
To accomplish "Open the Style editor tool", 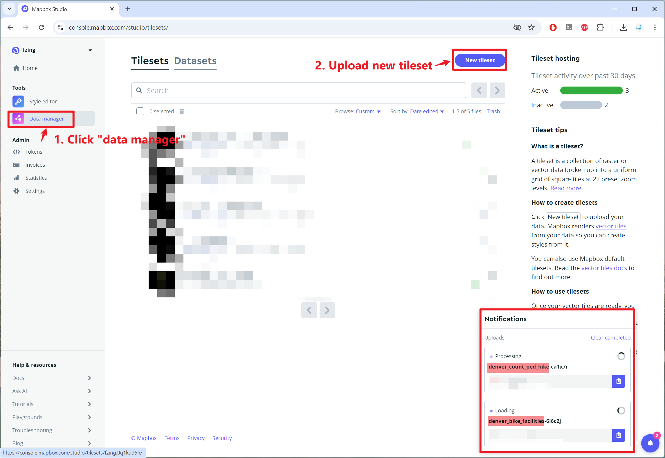I will tap(35, 101).
